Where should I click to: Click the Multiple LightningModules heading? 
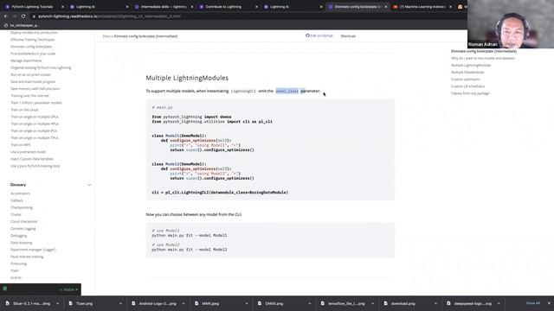[x=187, y=78]
